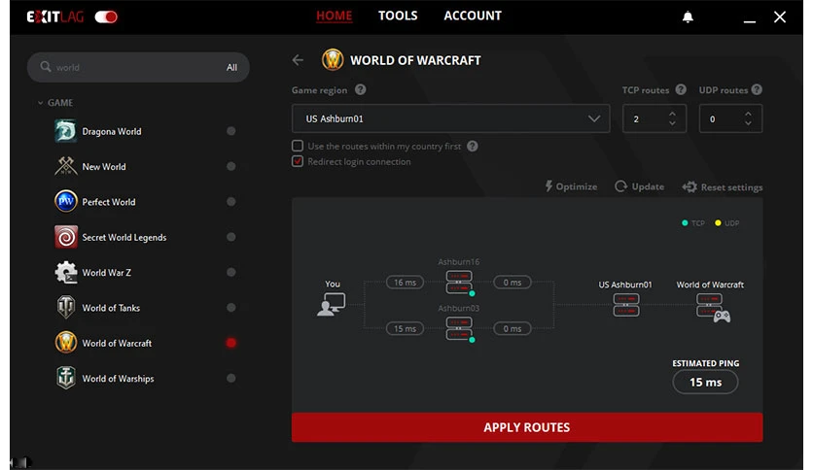This screenshot has width=813, height=470.
Task: Switch to the HOME tab
Action: [334, 17]
